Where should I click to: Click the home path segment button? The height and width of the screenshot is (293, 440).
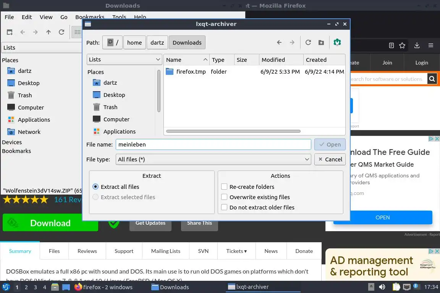coord(134,43)
